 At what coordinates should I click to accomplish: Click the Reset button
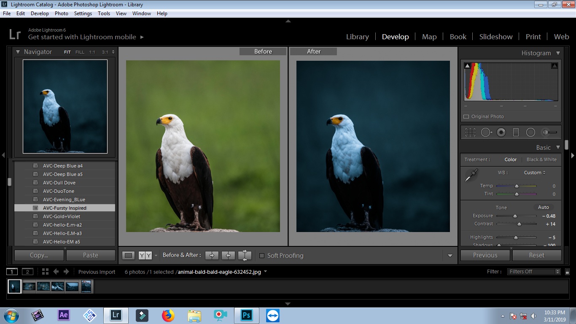click(536, 255)
